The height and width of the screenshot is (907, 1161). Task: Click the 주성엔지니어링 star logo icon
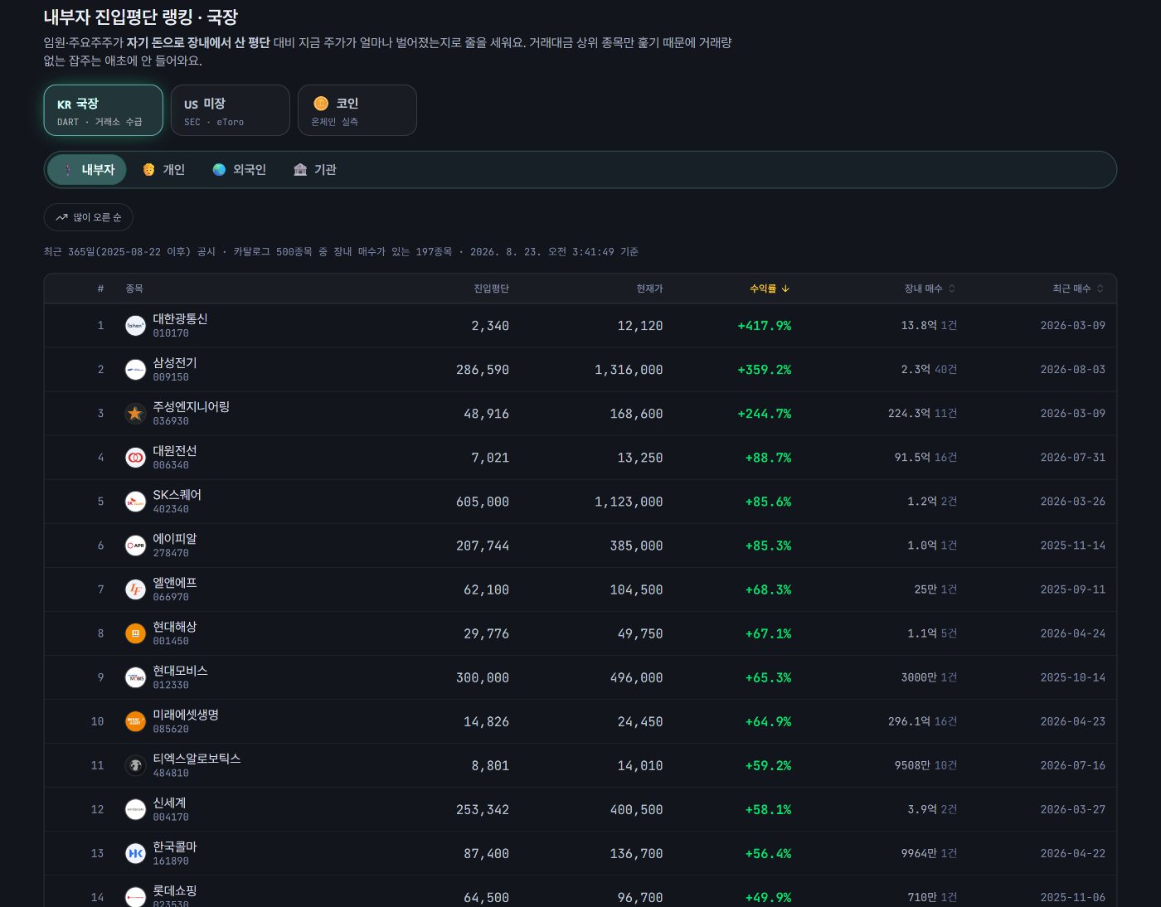click(135, 414)
